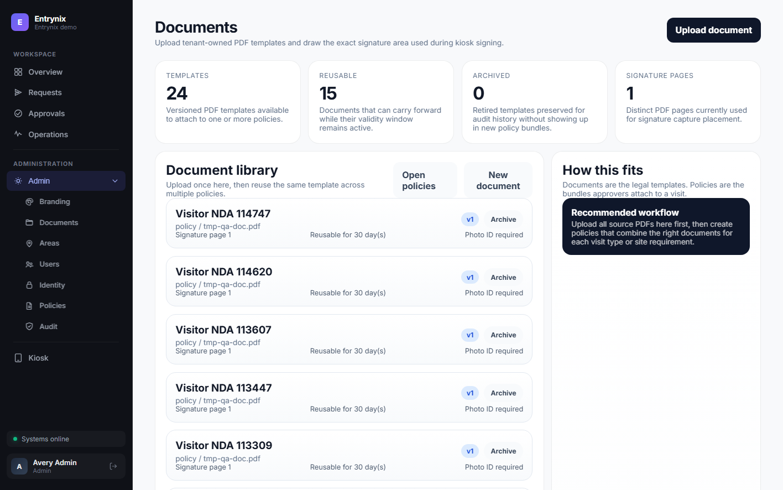Viewport: 783px width, 490px height.
Task: Click the Kiosk device icon
Action: [18, 358]
